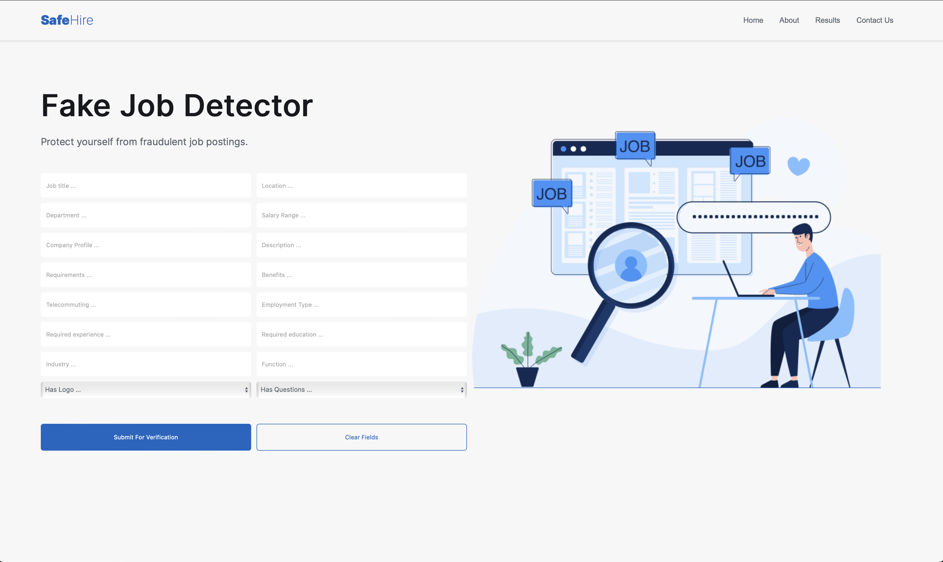The image size is (943, 562).
Task: Focus the Job title input field
Action: (x=146, y=185)
